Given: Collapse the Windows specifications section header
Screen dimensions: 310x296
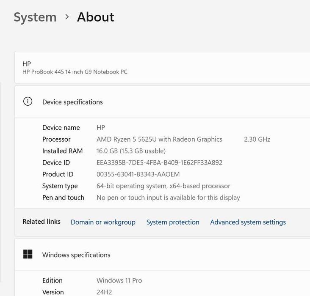Looking at the screenshot, I should click(x=162, y=255).
